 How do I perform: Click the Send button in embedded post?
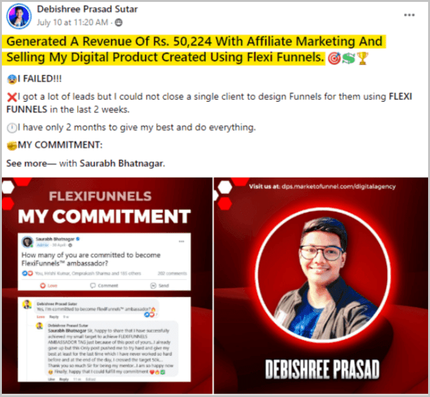tap(159, 286)
